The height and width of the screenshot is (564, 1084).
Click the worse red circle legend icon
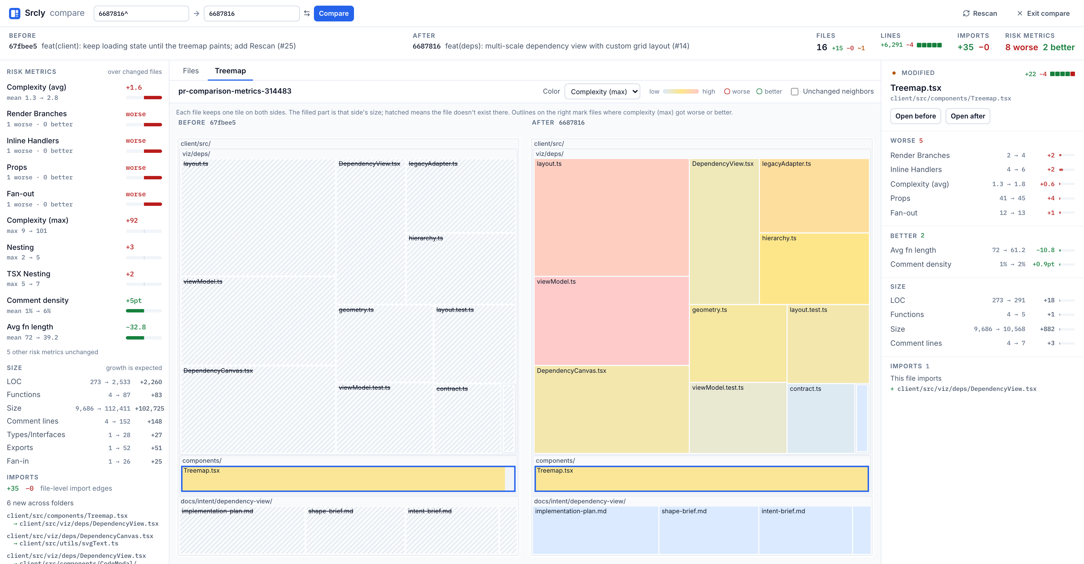point(727,92)
